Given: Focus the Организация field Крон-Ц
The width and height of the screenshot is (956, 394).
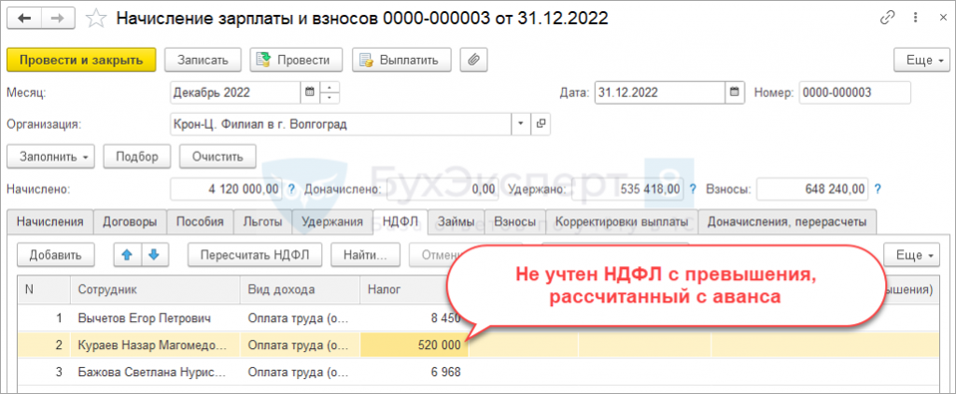Looking at the screenshot, I should pos(341,124).
